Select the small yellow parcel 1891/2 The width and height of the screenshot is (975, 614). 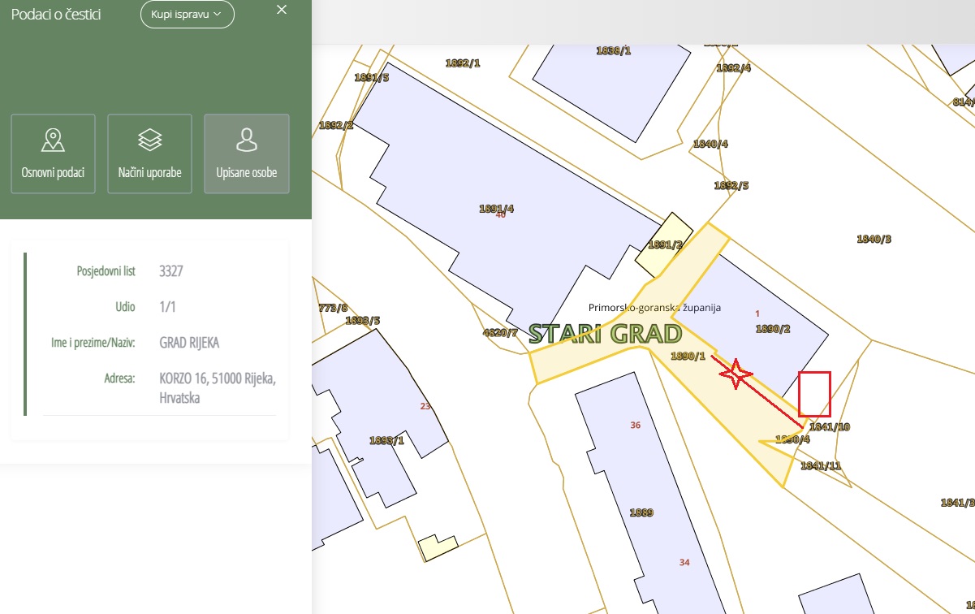[664, 244]
